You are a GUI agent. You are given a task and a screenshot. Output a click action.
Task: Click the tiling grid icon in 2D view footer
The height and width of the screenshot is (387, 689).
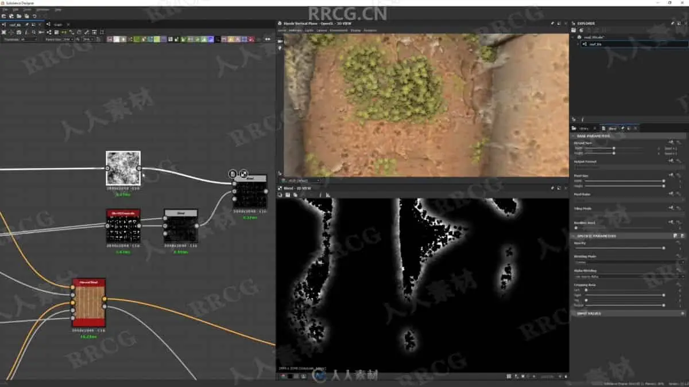coord(509,376)
